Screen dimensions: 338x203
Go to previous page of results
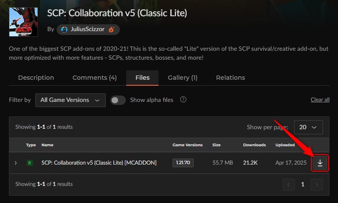point(289,184)
